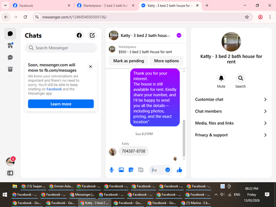The image size is (276, 207).
Task: Open the tab search dropdown arrow
Action: click(6, 6)
